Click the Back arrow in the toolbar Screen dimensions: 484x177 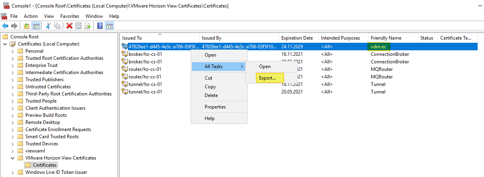pos(5,26)
